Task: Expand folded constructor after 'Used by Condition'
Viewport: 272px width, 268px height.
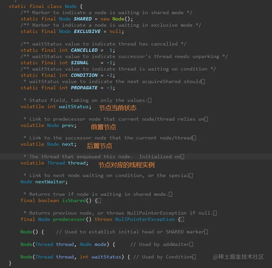Action: 194,257
